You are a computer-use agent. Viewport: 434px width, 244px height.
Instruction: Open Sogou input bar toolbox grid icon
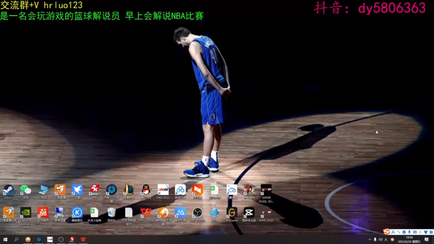coord(431,232)
